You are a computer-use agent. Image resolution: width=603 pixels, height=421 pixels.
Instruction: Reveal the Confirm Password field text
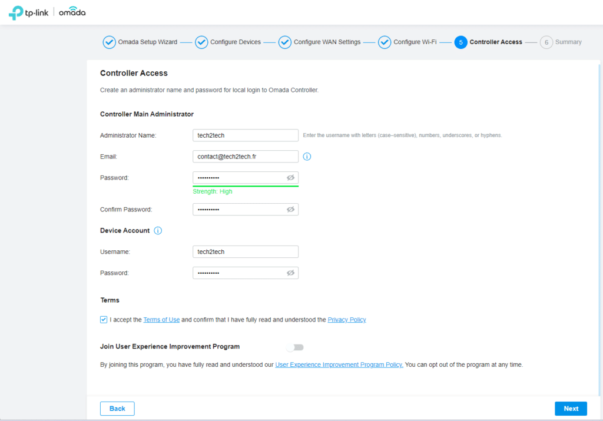coord(290,210)
